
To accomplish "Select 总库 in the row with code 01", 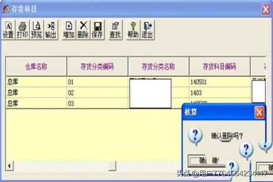I will click(x=36, y=82).
